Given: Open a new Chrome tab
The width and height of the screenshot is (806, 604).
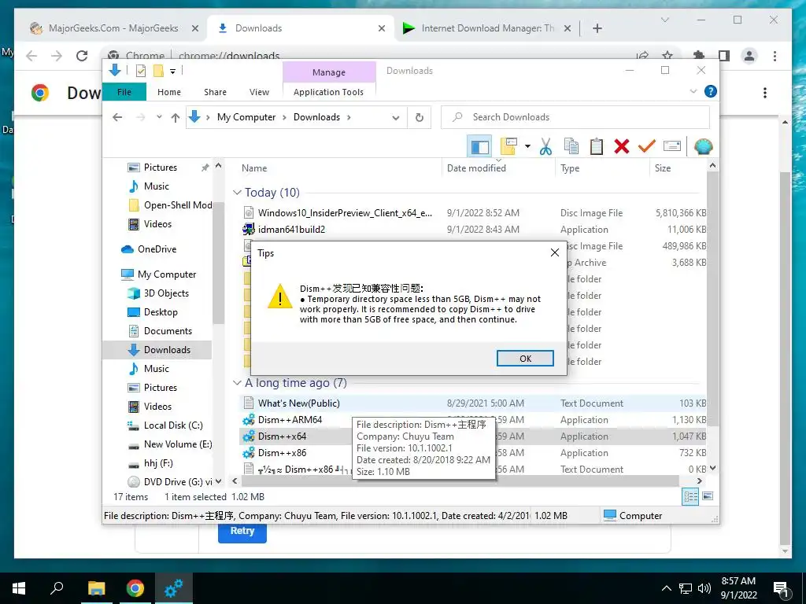Looking at the screenshot, I should [597, 28].
